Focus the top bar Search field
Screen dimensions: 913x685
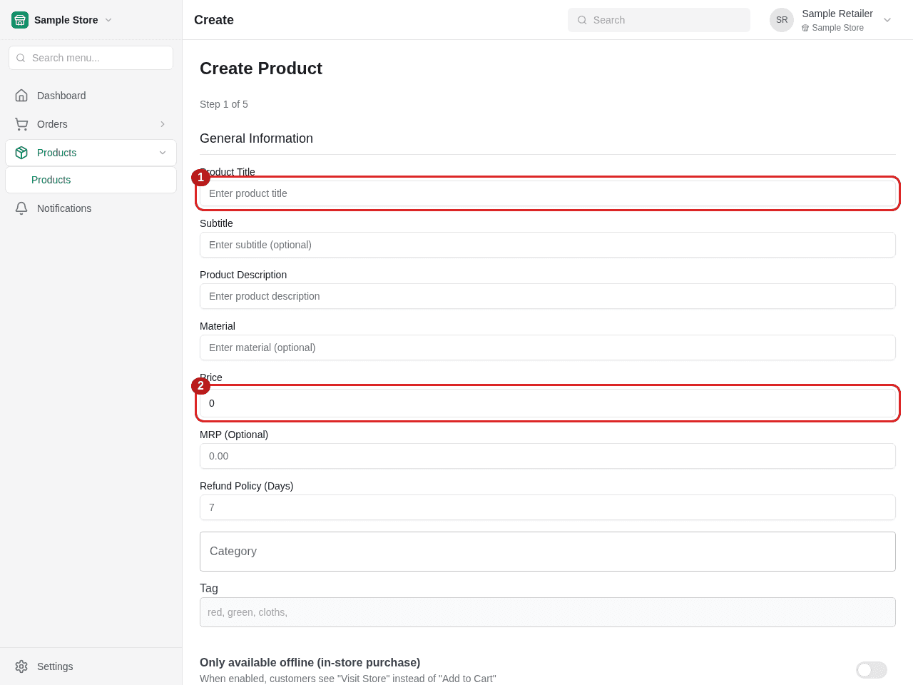pyautogui.click(x=659, y=20)
